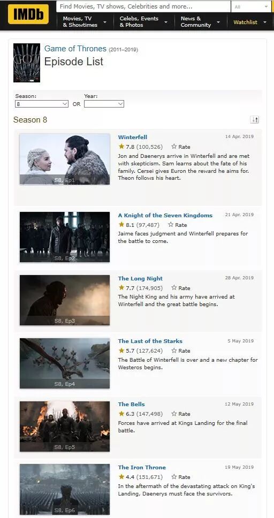Open the Game of Thrones title link
This screenshot has width=274, height=518.
pyautogui.click(x=75, y=49)
